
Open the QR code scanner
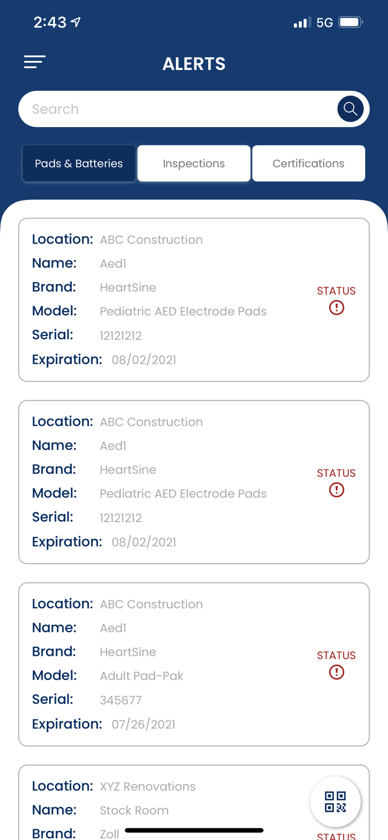coord(335,801)
